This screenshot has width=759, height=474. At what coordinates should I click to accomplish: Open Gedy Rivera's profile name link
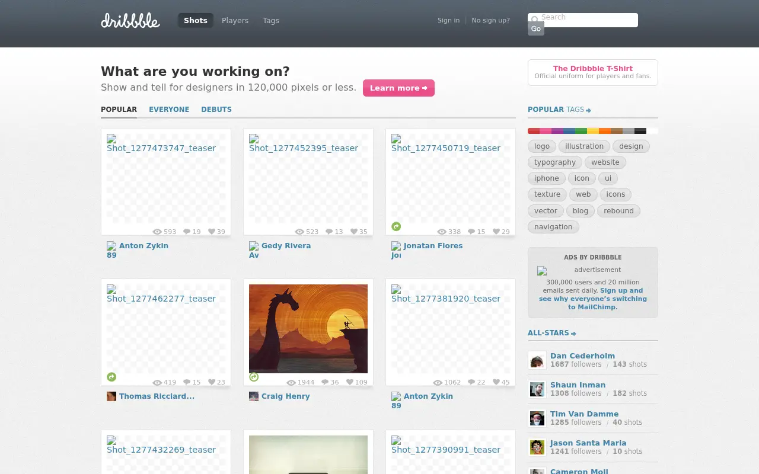286,246
